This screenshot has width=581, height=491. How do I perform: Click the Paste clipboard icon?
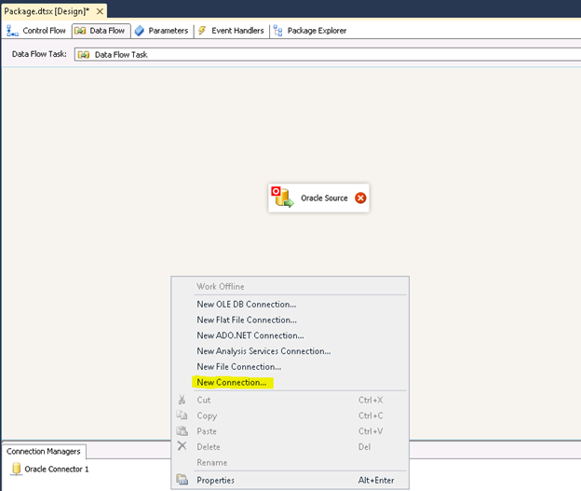(x=182, y=430)
